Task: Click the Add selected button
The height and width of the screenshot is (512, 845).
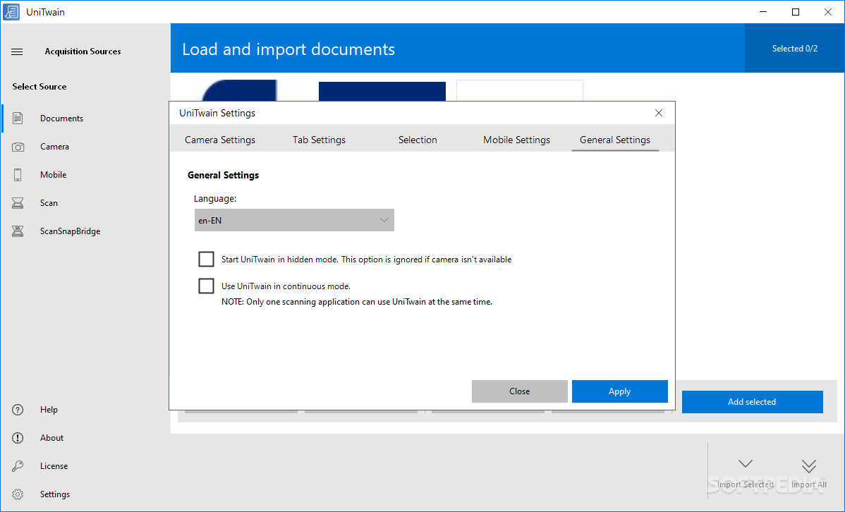Action: coord(752,402)
